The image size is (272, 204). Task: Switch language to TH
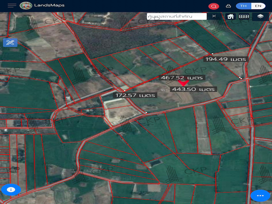tap(244, 6)
